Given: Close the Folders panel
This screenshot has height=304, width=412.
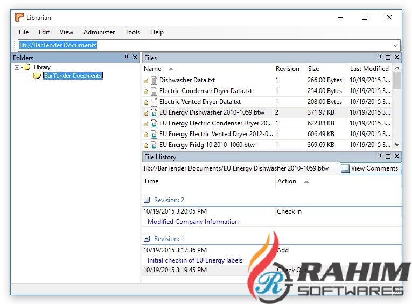Looking at the screenshot, I should (x=135, y=58).
